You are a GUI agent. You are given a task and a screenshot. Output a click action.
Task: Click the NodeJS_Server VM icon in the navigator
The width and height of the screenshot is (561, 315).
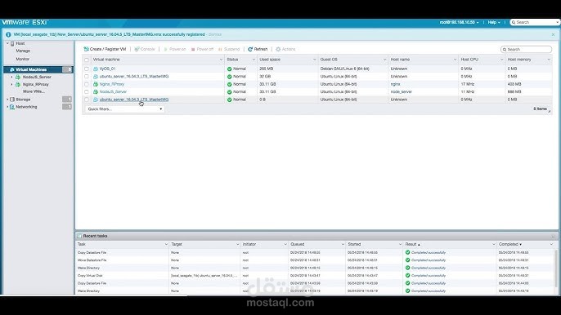(18, 78)
